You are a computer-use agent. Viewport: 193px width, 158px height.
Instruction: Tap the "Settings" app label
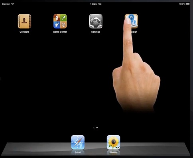tap(96, 32)
